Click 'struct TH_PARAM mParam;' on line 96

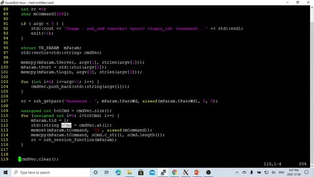(51, 48)
